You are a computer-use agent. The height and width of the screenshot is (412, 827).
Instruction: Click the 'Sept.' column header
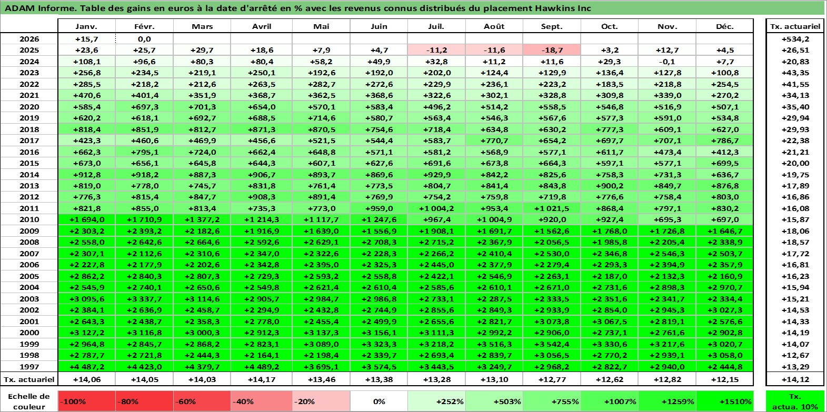pyautogui.click(x=552, y=26)
